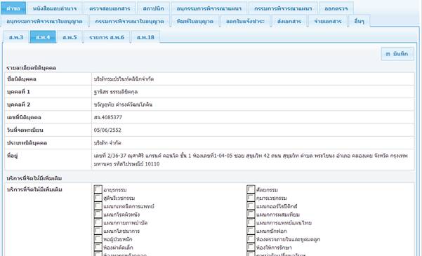The width and height of the screenshot is (422, 256).
Task: Check the แผนกโรคผิวหนัง checkbox
Action: click(98, 214)
